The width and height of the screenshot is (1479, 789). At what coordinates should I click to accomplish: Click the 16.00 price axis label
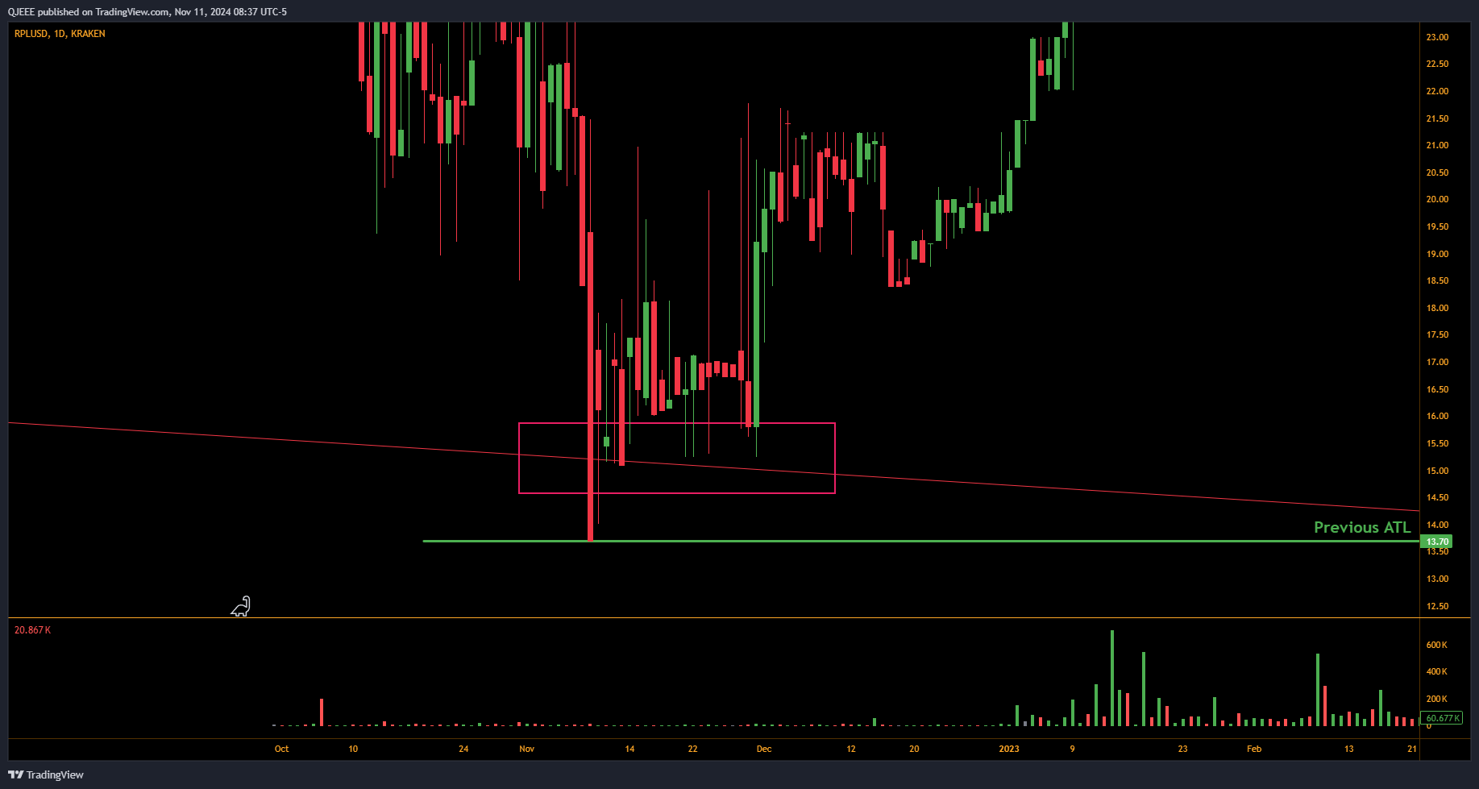[x=1437, y=416]
